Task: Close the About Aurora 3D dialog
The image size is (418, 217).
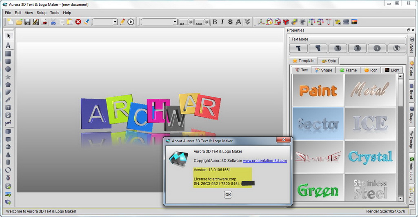Action: [x=283, y=139]
